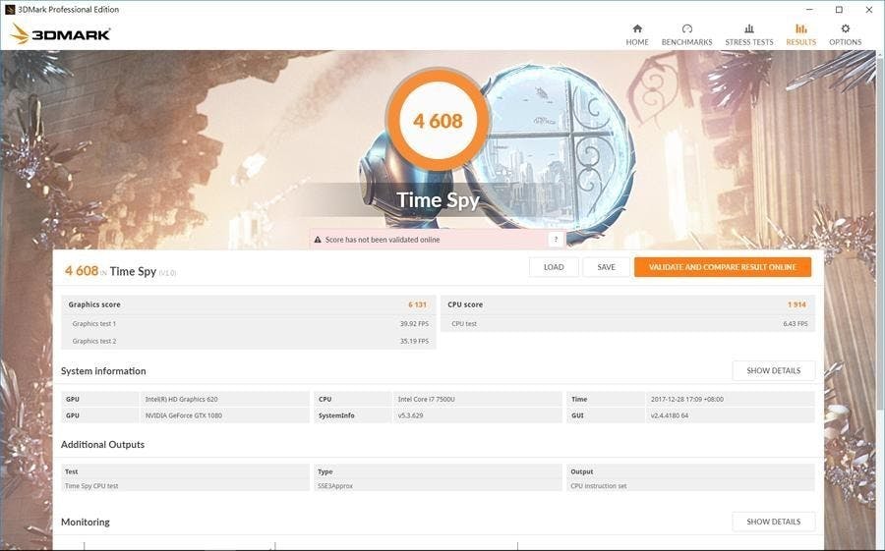Minimize the 3DMark window
The image size is (885, 551).
point(811,9)
